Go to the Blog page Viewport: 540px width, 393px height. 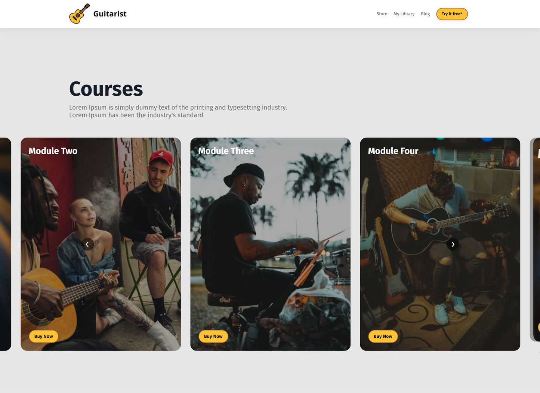tap(425, 14)
